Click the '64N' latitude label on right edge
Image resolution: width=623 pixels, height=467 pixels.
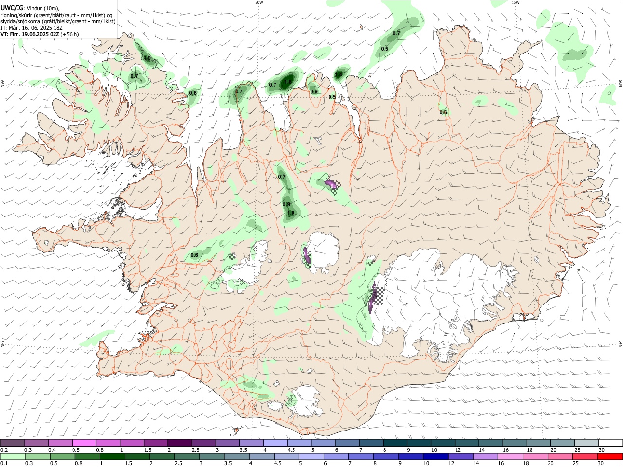621,343
